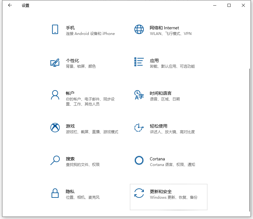
Task: Click the window minimize button
Action: tap(214, 5)
